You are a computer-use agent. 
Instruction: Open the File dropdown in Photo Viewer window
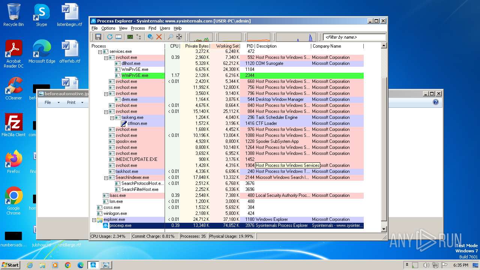tap(52, 102)
